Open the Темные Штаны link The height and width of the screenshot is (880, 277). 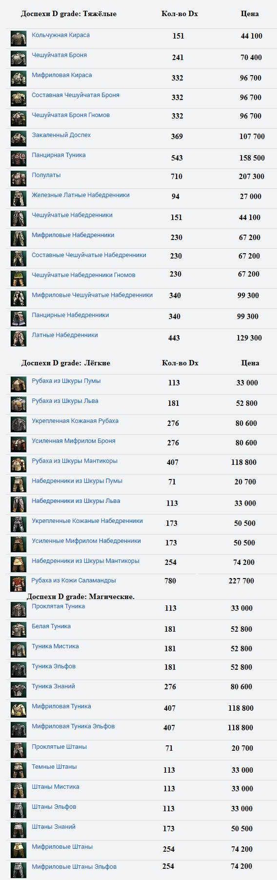(54, 767)
